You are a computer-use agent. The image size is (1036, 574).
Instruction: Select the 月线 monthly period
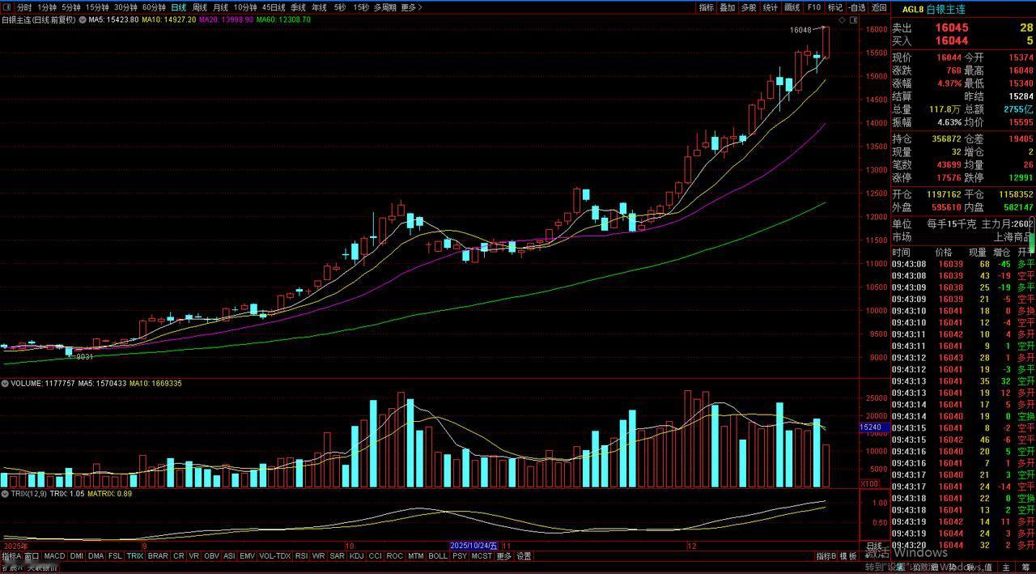click(x=220, y=7)
